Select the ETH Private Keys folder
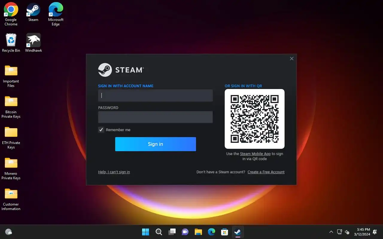 click(x=11, y=138)
